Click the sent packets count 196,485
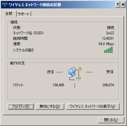Screen dimensions: 127x126 point(59,85)
